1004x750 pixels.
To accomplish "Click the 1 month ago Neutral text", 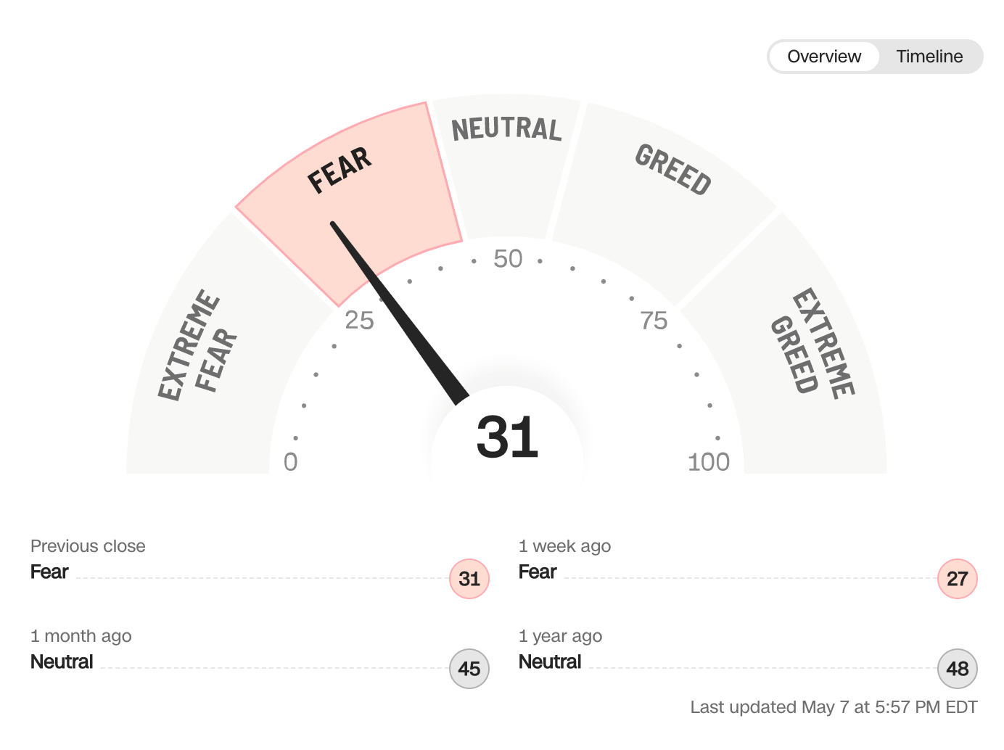I will [62, 662].
